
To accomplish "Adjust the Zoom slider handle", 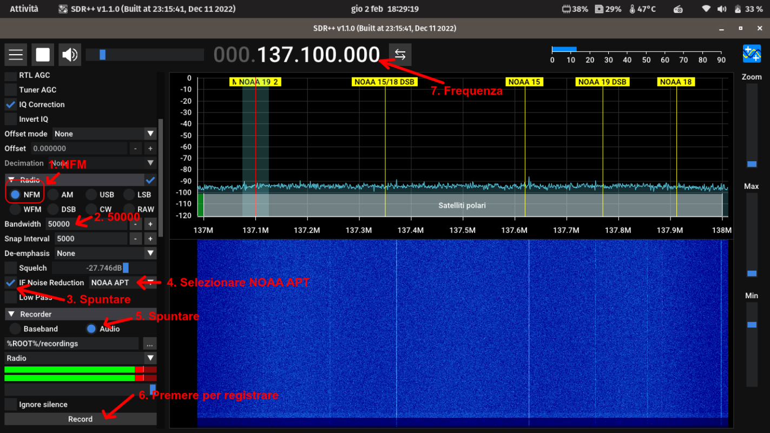I will [x=752, y=164].
